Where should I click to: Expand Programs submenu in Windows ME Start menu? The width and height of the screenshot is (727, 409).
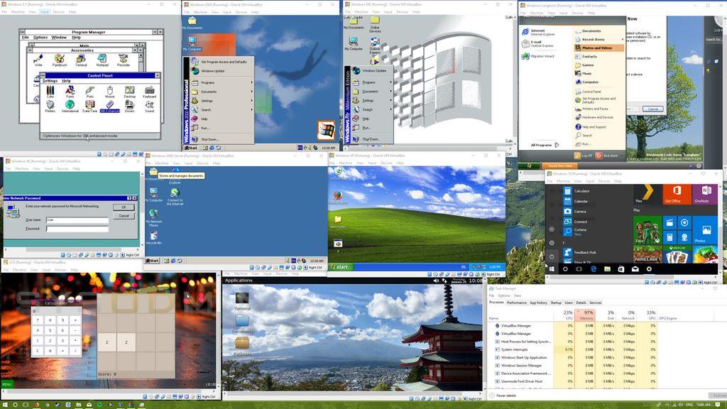pos(372,82)
